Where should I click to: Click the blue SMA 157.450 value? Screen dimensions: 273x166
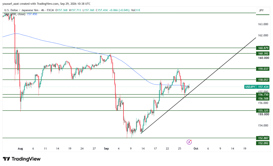tap(32, 14)
